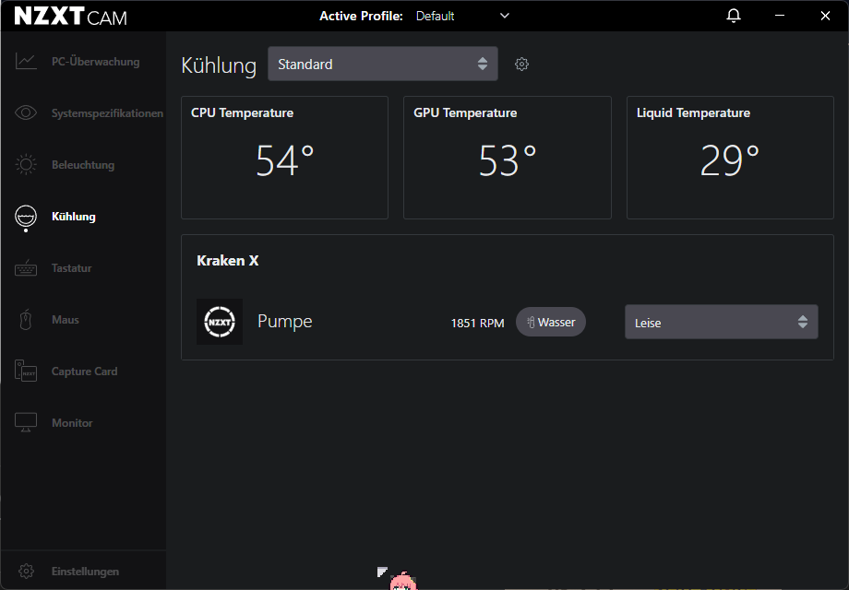This screenshot has width=849, height=590.
Task: Click the 29° liquid reading
Action: point(730,160)
